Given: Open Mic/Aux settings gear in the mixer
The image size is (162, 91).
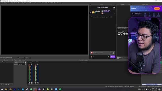Looking at the screenshot, I should 36,83.
